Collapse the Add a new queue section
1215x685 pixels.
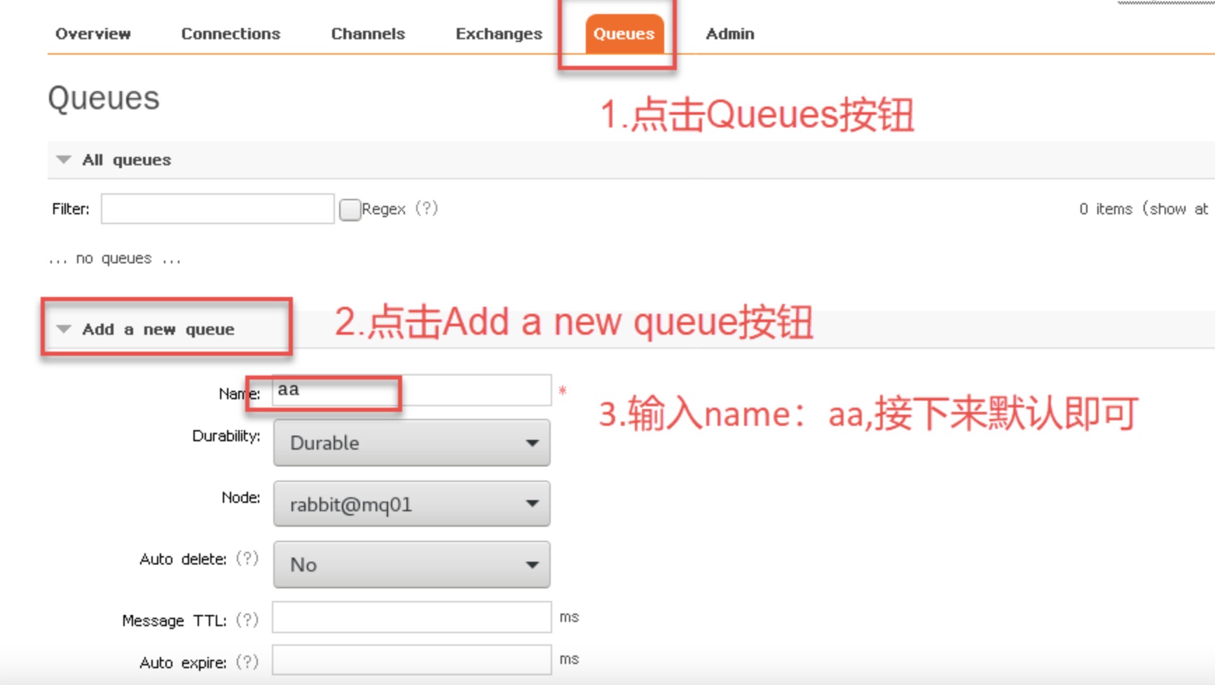point(64,329)
